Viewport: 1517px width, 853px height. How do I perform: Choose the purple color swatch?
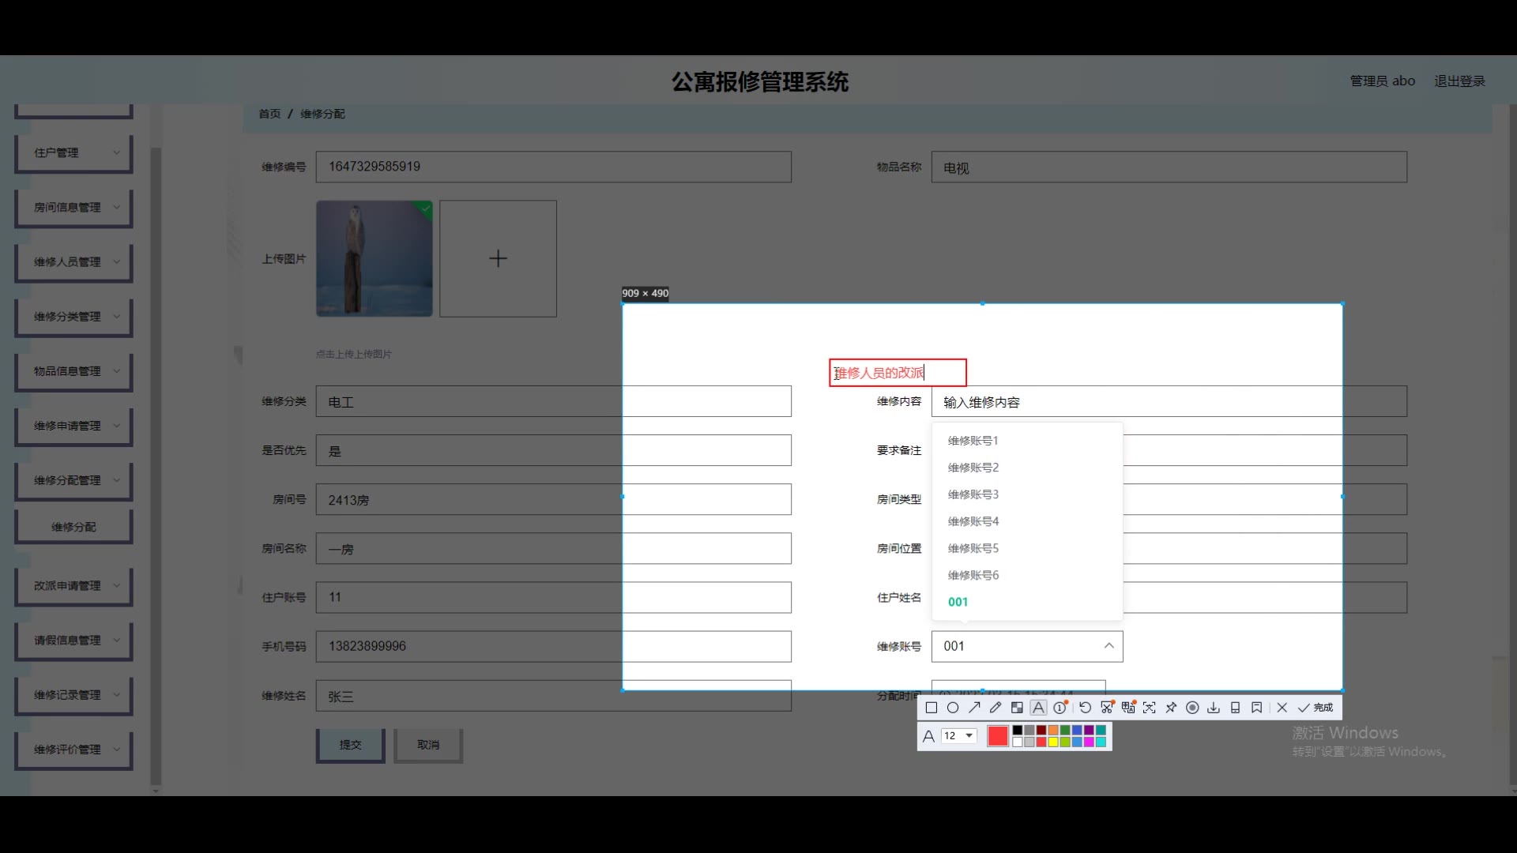coord(1089,730)
